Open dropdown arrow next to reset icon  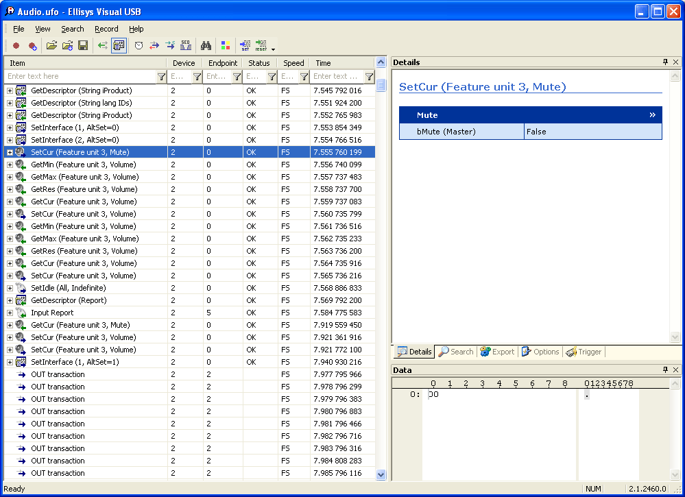pyautogui.click(x=273, y=49)
